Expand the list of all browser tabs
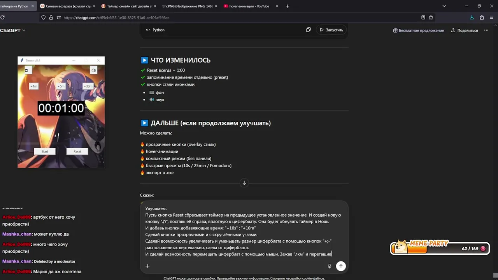Viewport: 498px width, 280px height. point(444,6)
